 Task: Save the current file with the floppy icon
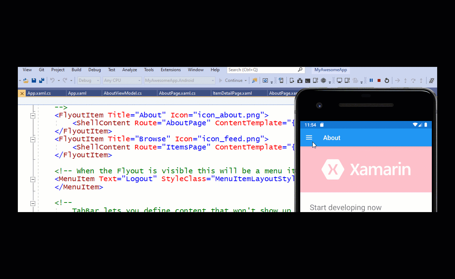pyautogui.click(x=34, y=80)
